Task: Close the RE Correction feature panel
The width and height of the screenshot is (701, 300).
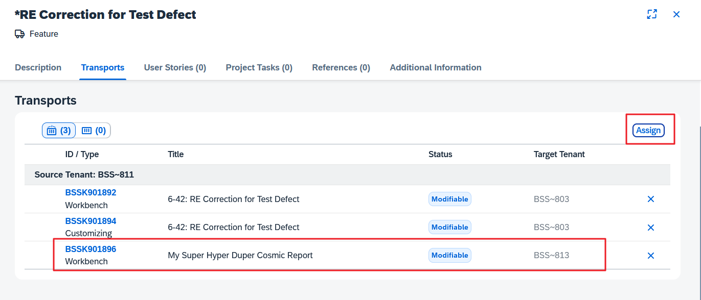Action: [676, 14]
